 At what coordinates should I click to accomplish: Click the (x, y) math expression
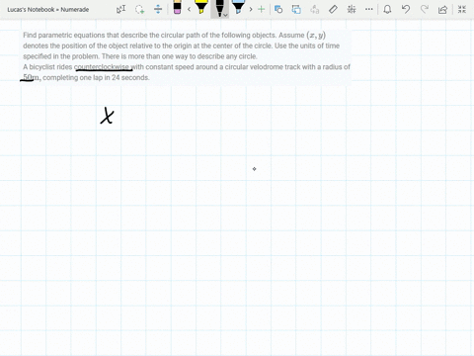click(316, 36)
